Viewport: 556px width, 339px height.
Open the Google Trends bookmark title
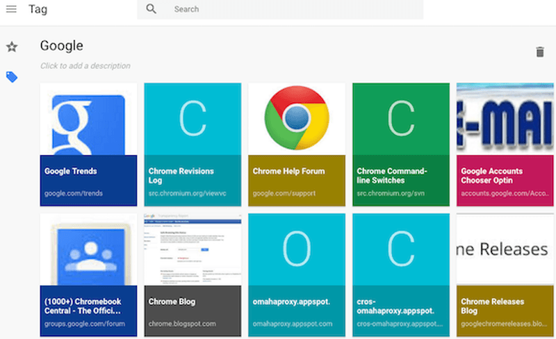[71, 171]
